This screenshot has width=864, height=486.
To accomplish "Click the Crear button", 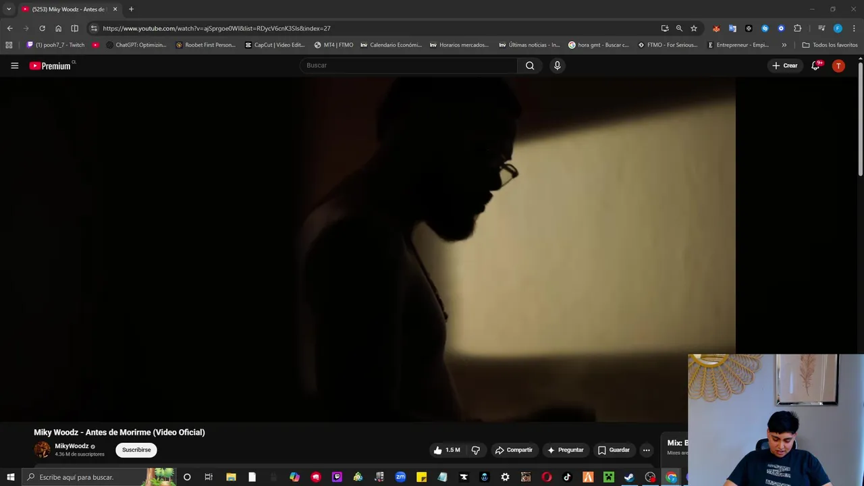I will tap(785, 65).
